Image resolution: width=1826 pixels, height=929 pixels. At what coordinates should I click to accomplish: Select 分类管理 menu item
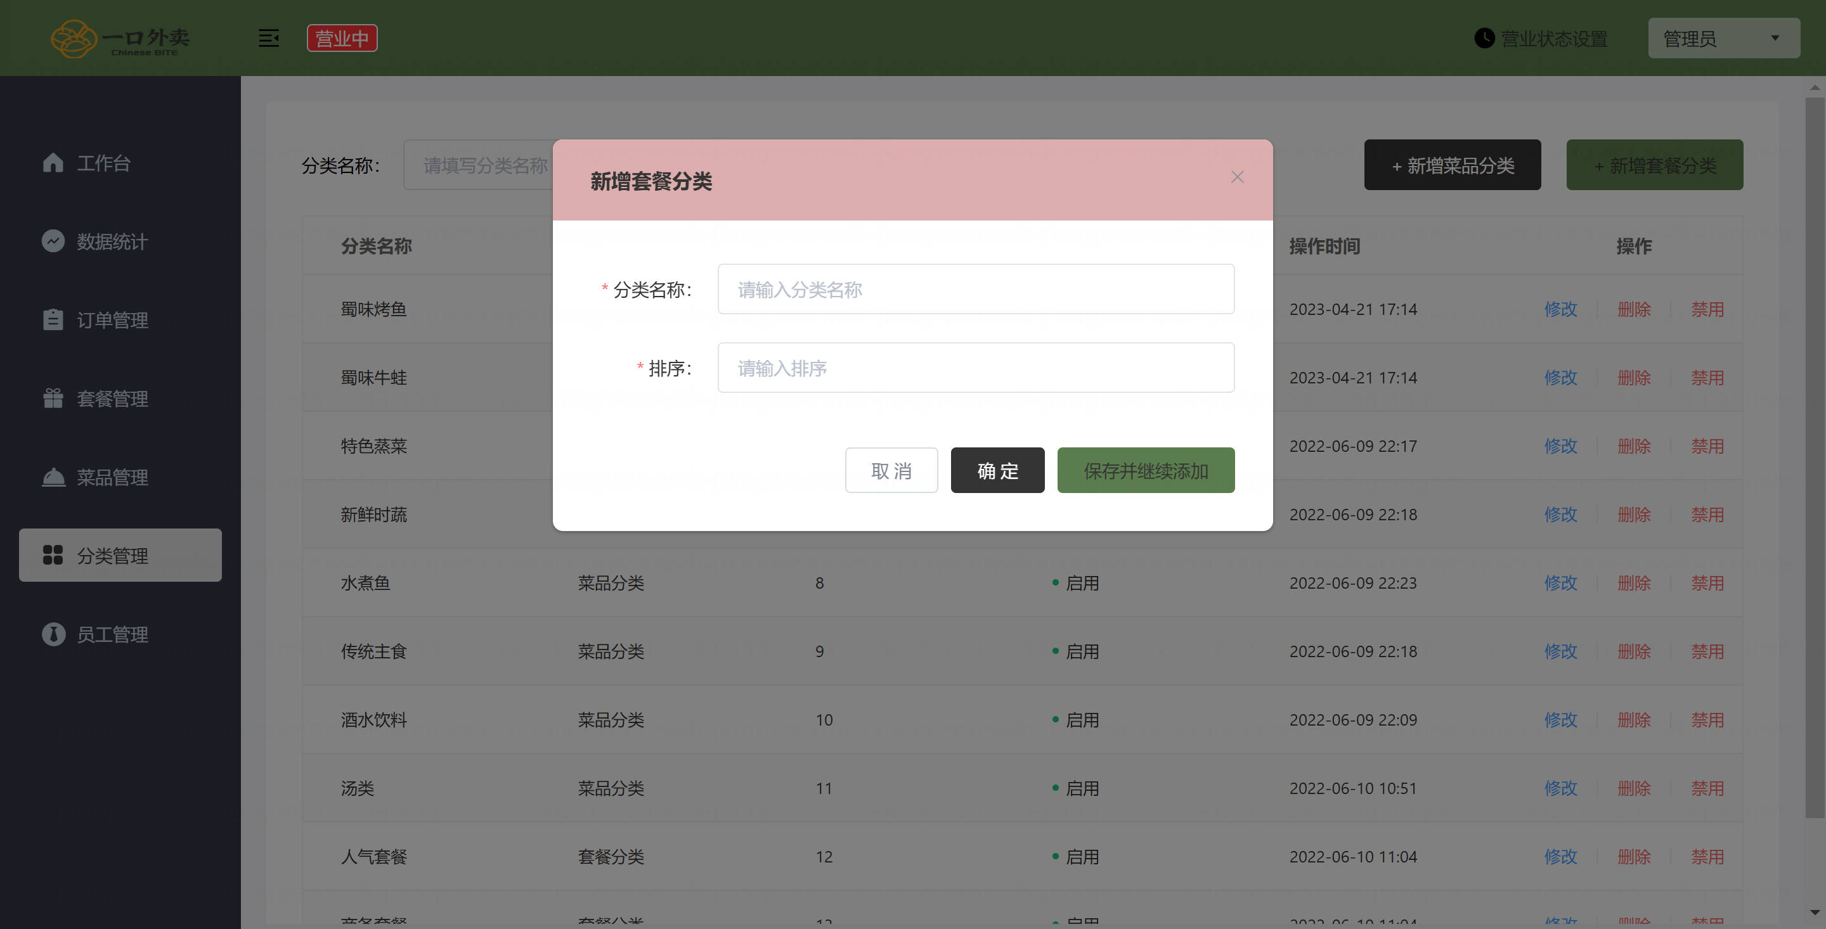pos(120,555)
